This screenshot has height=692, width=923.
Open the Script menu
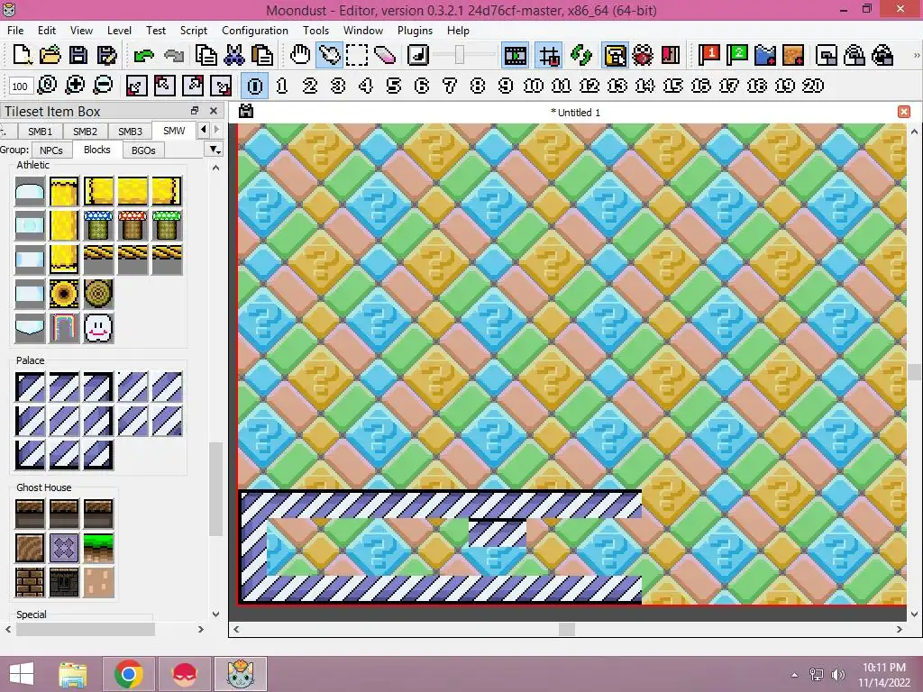coord(193,30)
